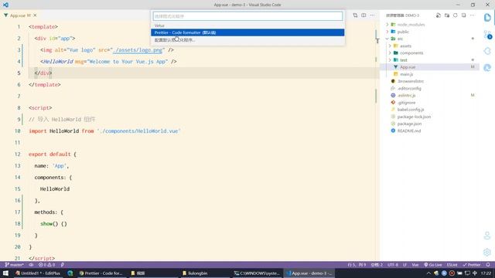Click the master git branch status item
495x278 pixels.
[x=14, y=265]
